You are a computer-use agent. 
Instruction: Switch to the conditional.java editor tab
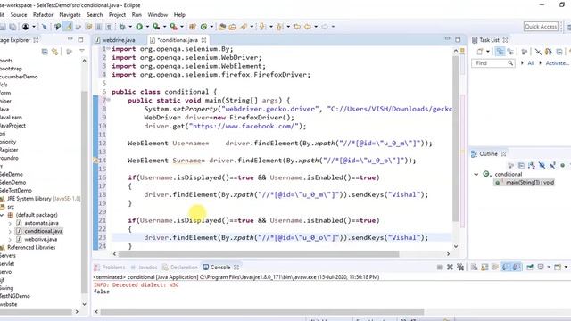point(178,40)
